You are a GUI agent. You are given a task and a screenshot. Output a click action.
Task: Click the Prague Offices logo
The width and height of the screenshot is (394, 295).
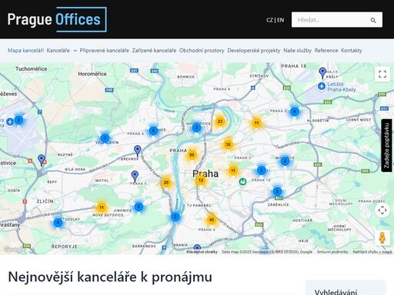pyautogui.click(x=57, y=19)
